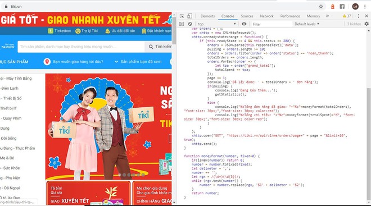Open the Ticketbox link
Viewport: 371px width, 206px height.
point(60,31)
